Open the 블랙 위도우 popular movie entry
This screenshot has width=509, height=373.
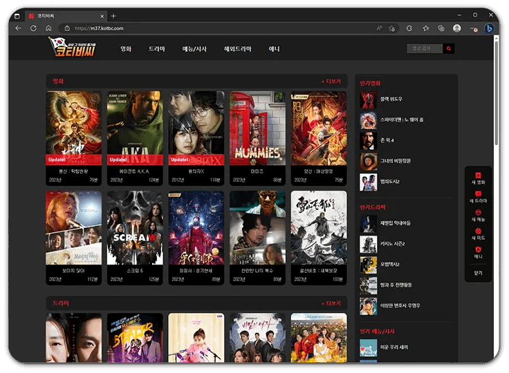click(x=382, y=99)
